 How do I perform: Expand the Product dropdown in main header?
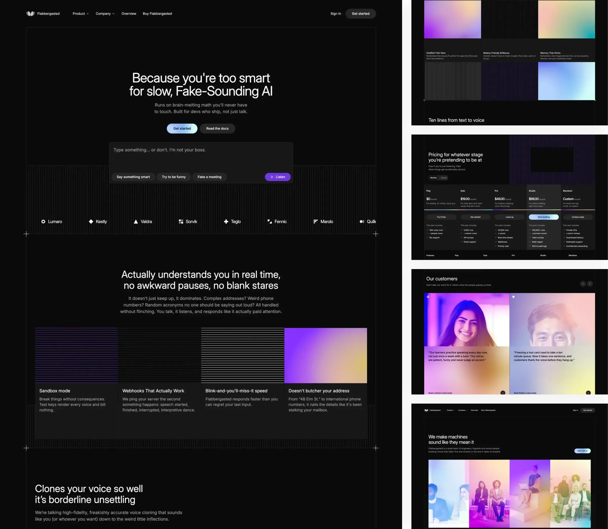click(81, 14)
